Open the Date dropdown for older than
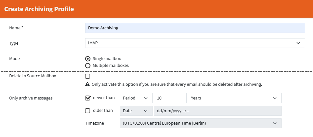The height and width of the screenshot is (137, 313). (136, 111)
